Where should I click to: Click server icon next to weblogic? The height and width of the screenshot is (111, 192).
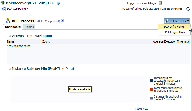(x=160, y=3)
